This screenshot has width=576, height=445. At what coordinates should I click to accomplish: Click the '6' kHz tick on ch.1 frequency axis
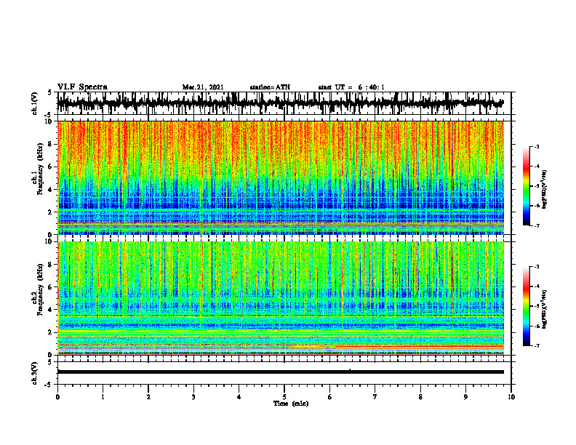point(50,167)
